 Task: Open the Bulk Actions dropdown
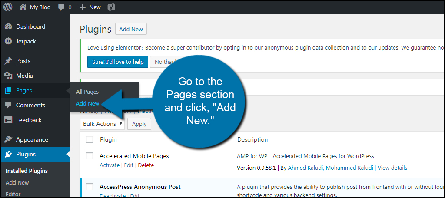click(103, 124)
